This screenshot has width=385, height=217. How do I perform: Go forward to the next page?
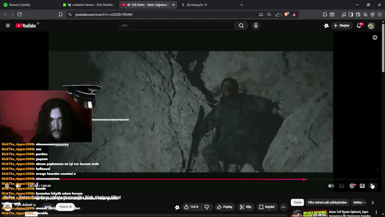(x=12, y=14)
